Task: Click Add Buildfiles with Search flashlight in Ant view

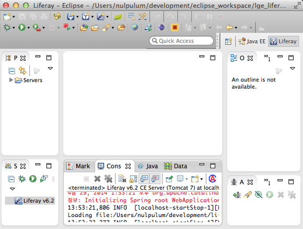Action: pyautogui.click(x=248, y=195)
